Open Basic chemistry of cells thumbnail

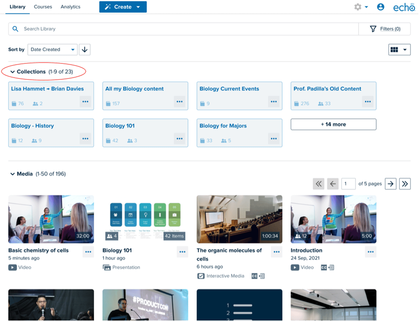coord(51,219)
